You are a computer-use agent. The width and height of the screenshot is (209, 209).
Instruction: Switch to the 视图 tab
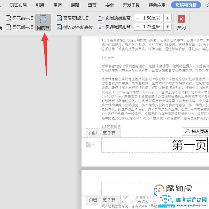[x=75, y=5]
